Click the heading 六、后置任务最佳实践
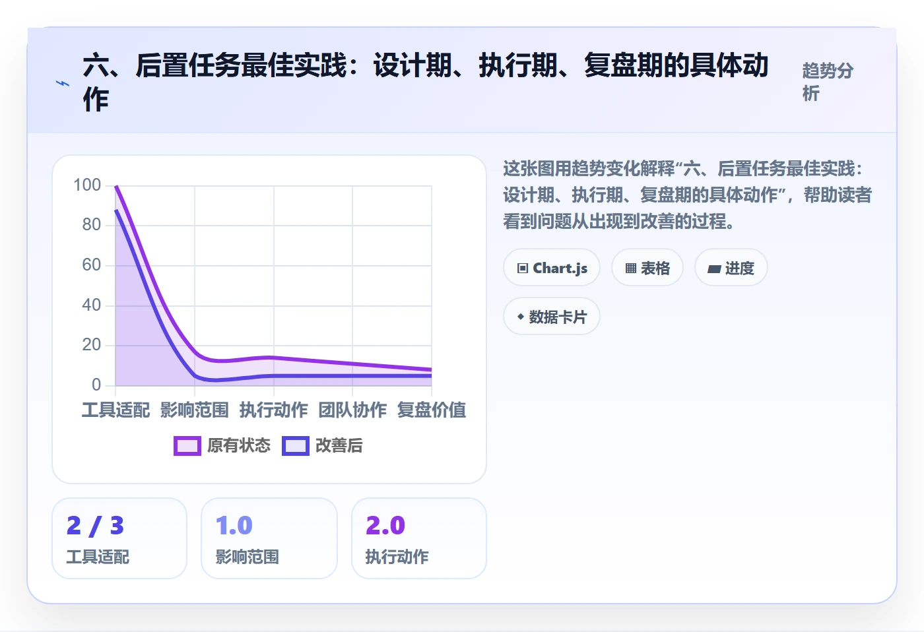 click(x=426, y=82)
